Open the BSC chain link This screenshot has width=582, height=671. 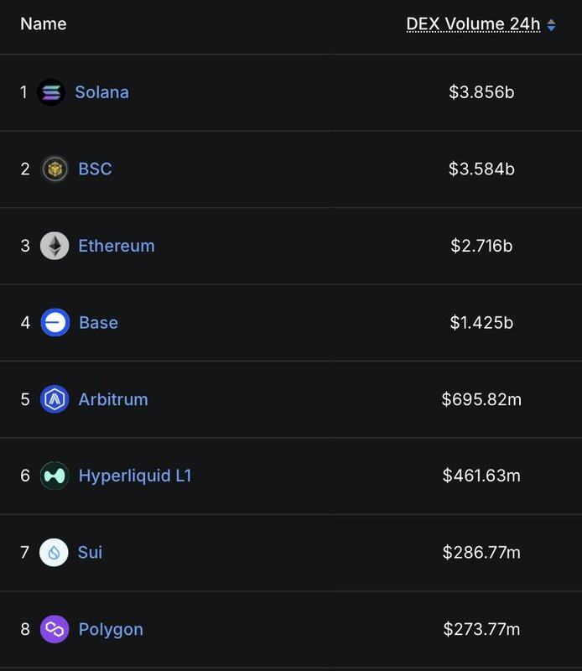click(x=95, y=169)
